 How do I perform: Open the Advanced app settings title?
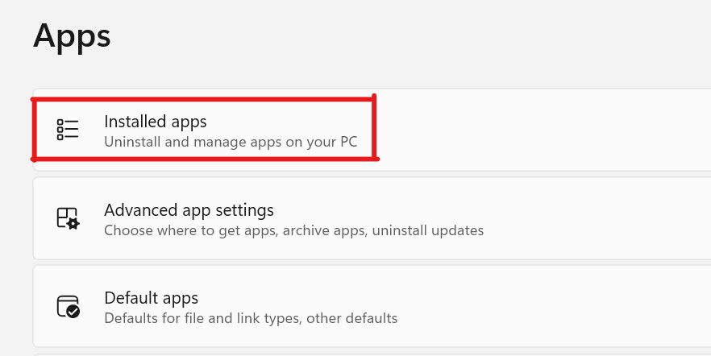(x=189, y=210)
